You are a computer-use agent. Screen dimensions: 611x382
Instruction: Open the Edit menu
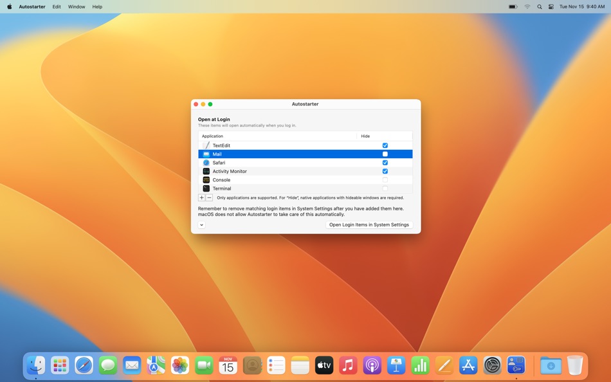coord(57,6)
